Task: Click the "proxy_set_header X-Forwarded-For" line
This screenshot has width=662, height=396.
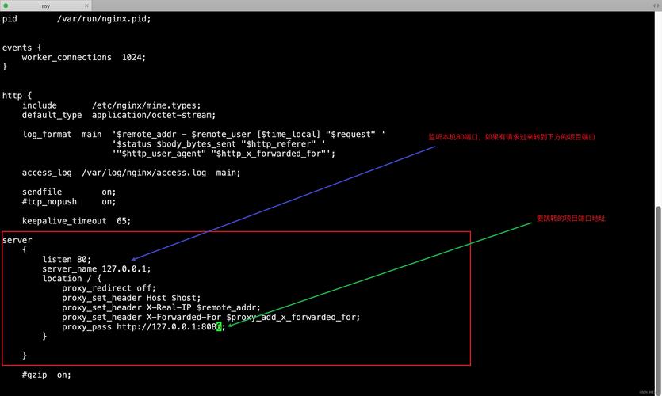Action: coord(211,318)
